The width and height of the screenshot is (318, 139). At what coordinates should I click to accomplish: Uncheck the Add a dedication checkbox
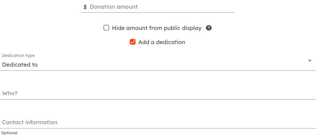click(133, 42)
